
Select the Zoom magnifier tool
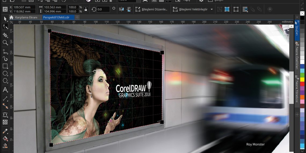pos(5,43)
